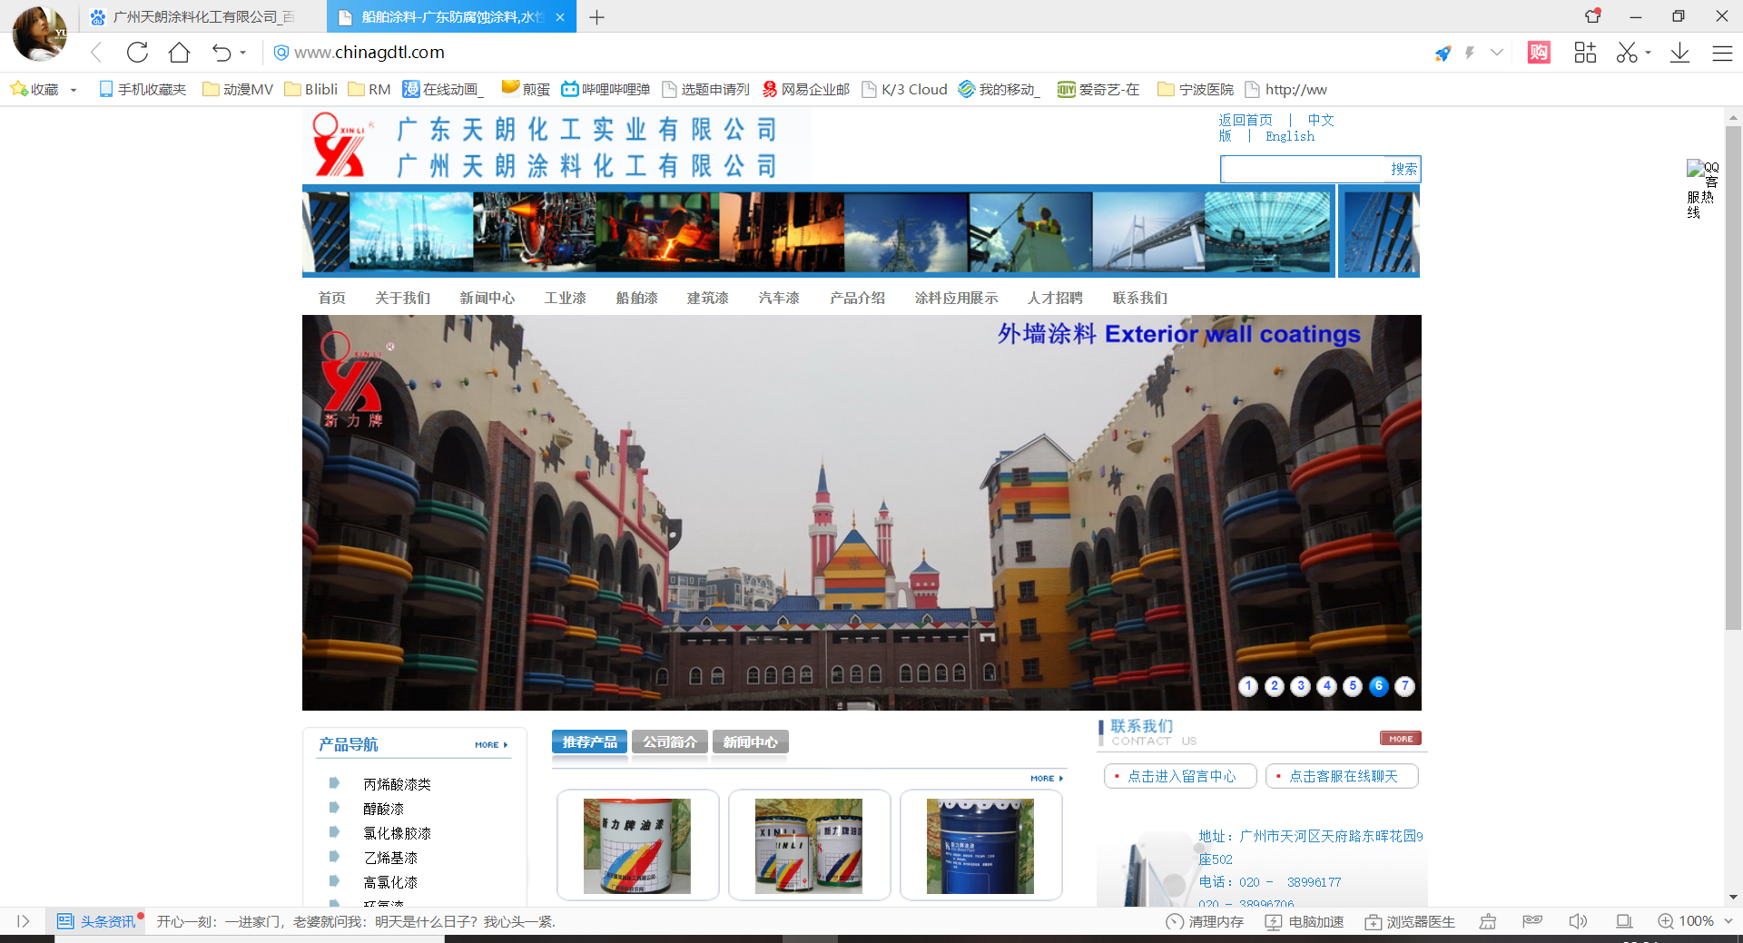Switch to the 广州天朗涂料化工有限公司 tab
Viewport: 1743px width, 943px height.
(x=203, y=17)
